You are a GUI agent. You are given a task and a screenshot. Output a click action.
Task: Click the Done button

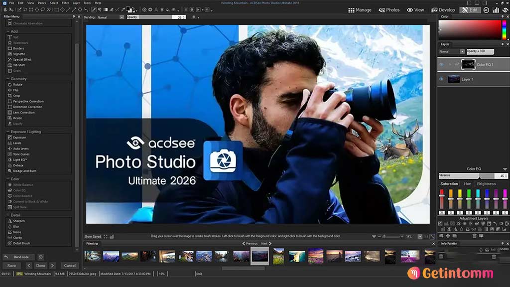click(x=41, y=266)
